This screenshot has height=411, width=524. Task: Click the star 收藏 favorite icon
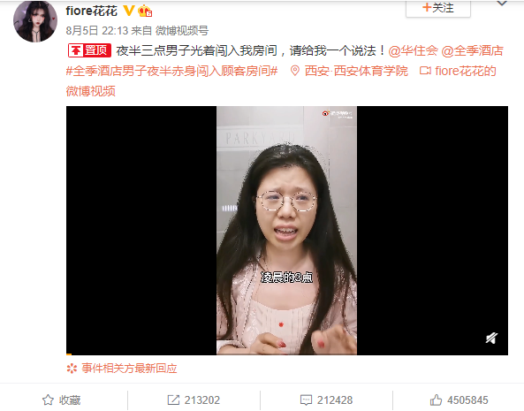tap(48, 400)
